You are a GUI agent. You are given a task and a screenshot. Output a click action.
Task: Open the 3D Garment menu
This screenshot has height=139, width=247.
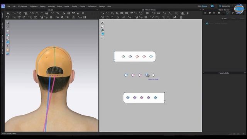click(22, 6)
